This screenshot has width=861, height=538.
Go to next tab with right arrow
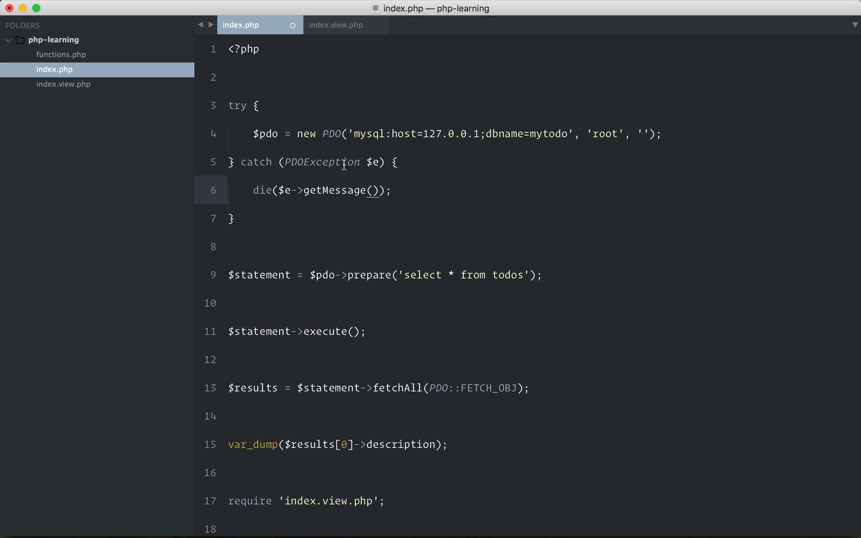pos(211,24)
